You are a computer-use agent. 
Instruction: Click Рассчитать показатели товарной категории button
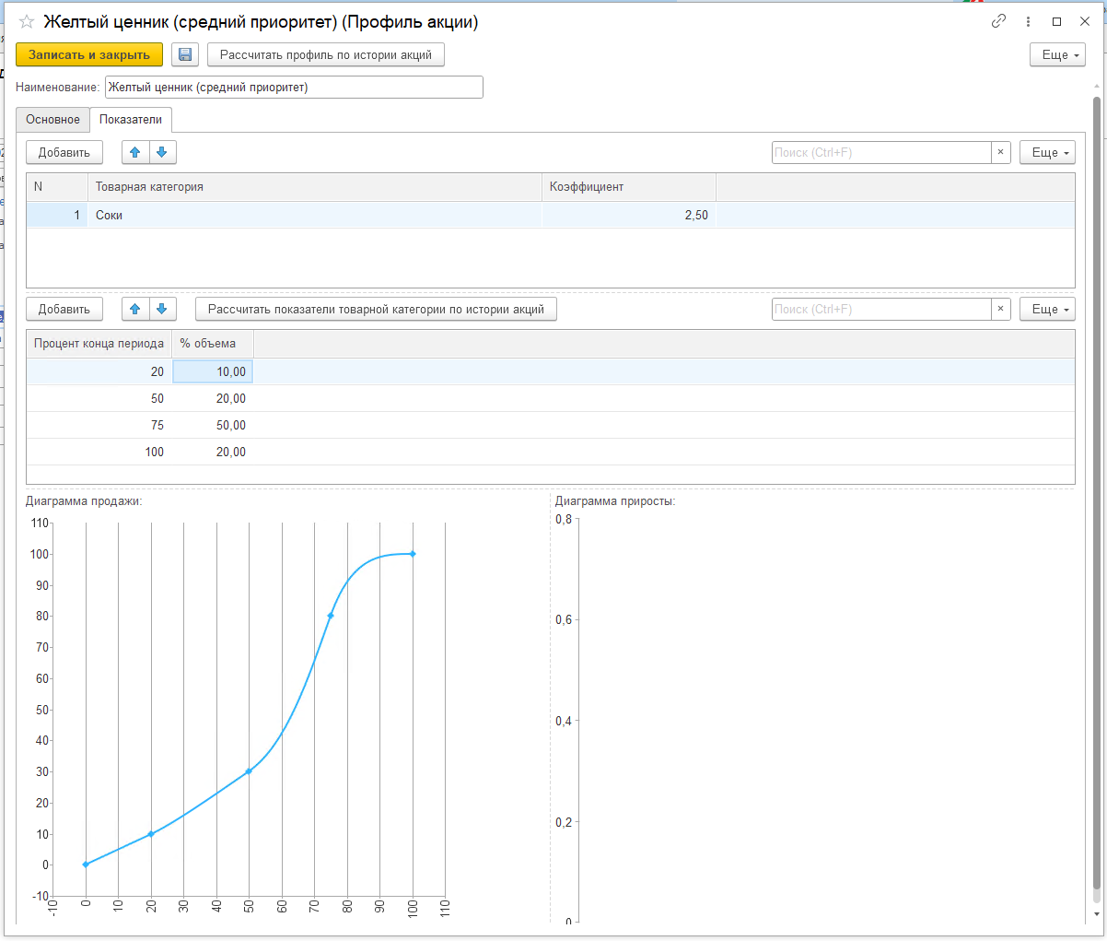(376, 310)
